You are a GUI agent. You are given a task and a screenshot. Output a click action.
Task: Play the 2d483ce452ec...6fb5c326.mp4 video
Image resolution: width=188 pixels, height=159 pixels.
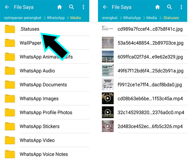click(150, 126)
